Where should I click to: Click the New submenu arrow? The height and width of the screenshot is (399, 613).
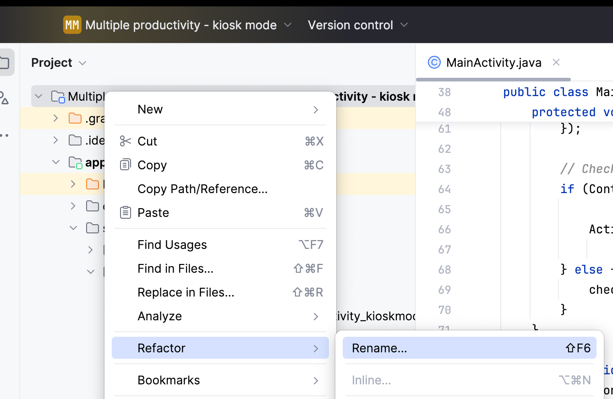tap(316, 109)
